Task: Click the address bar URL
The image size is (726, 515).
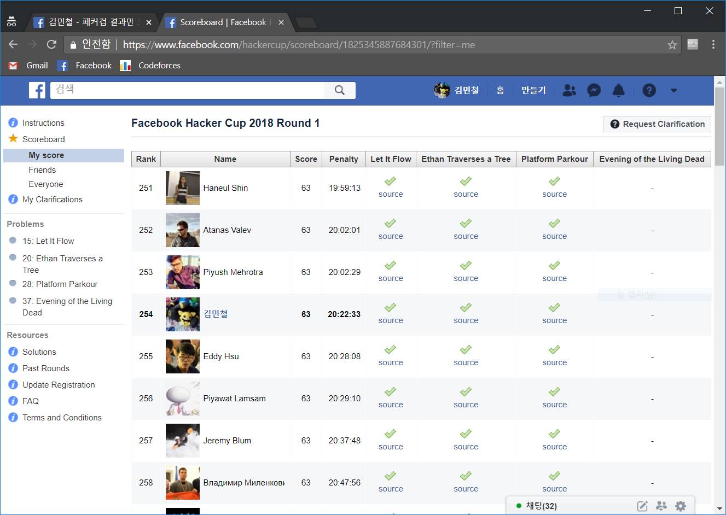Action: coord(299,45)
